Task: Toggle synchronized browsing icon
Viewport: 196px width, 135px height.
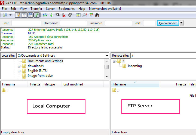Action: tap(91, 15)
